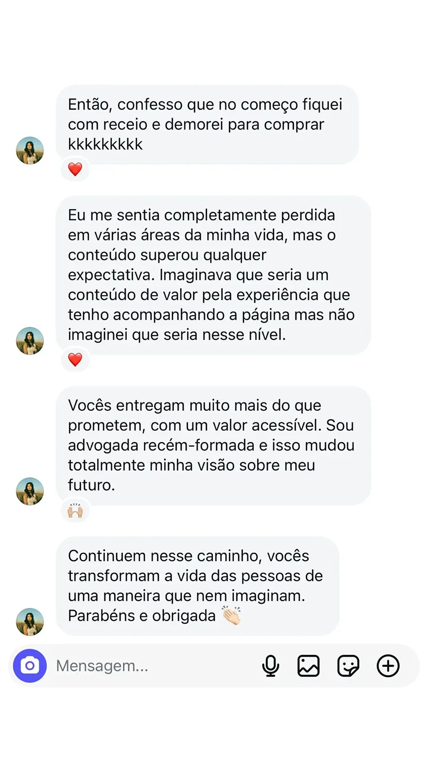Open the camera from the message bar
Screen dimensions: 428x776
pos(30,665)
